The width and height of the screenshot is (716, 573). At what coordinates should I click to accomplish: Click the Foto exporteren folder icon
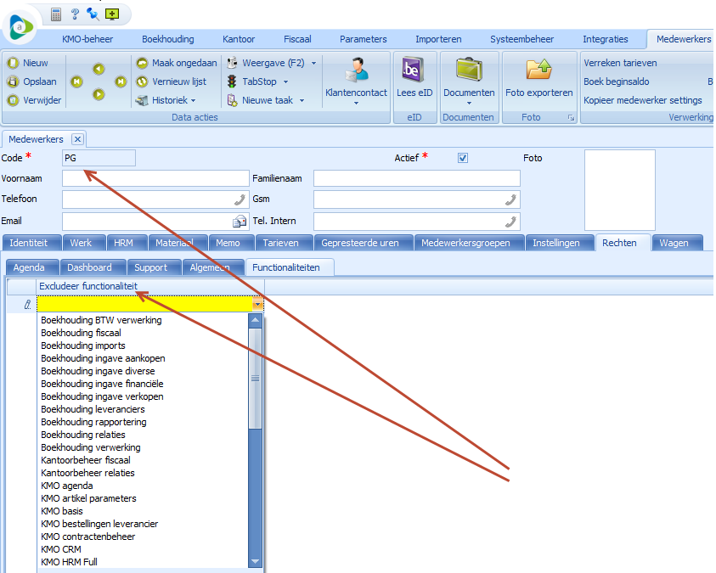[538, 70]
